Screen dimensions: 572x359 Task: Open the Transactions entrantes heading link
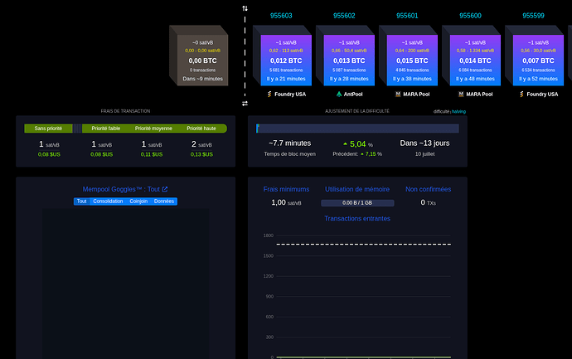click(x=357, y=219)
